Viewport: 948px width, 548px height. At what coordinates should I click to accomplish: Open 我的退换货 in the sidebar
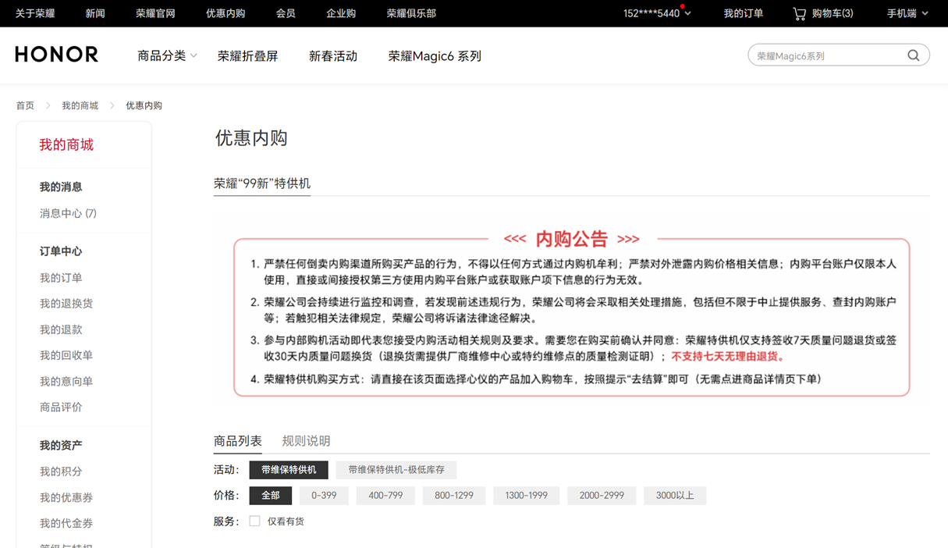pos(66,304)
